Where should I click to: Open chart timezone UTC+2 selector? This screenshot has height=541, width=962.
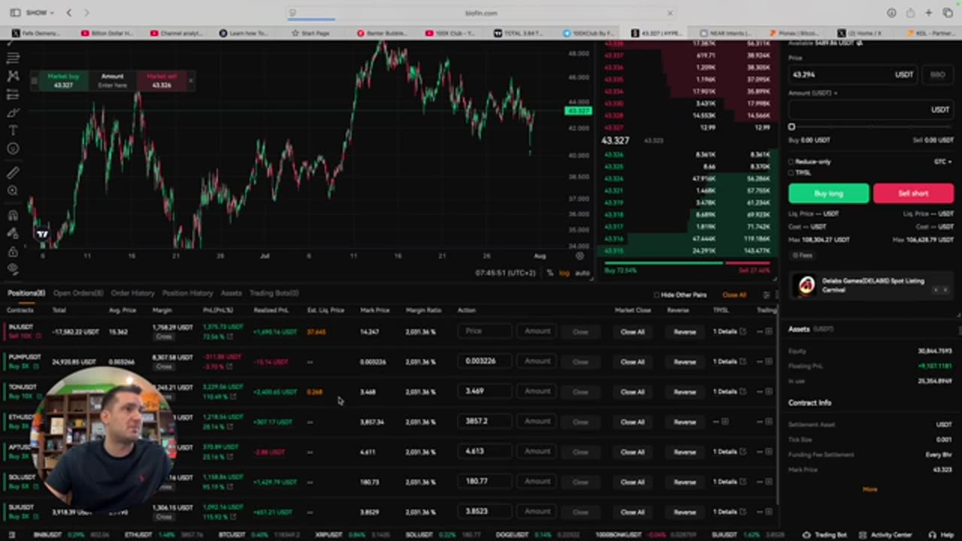point(505,273)
